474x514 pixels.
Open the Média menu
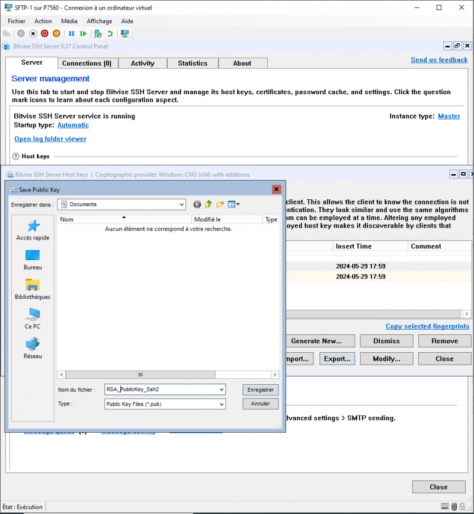(x=69, y=21)
